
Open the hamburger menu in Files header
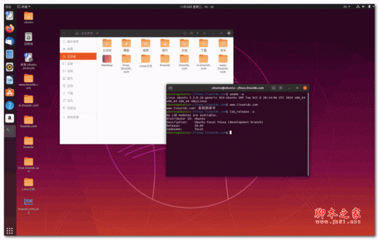[205, 33]
